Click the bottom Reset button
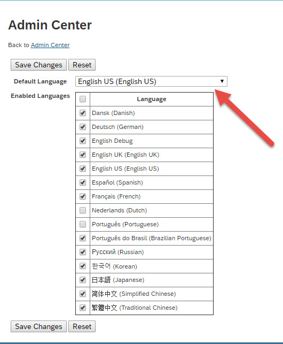The image size is (283, 344). tap(82, 326)
